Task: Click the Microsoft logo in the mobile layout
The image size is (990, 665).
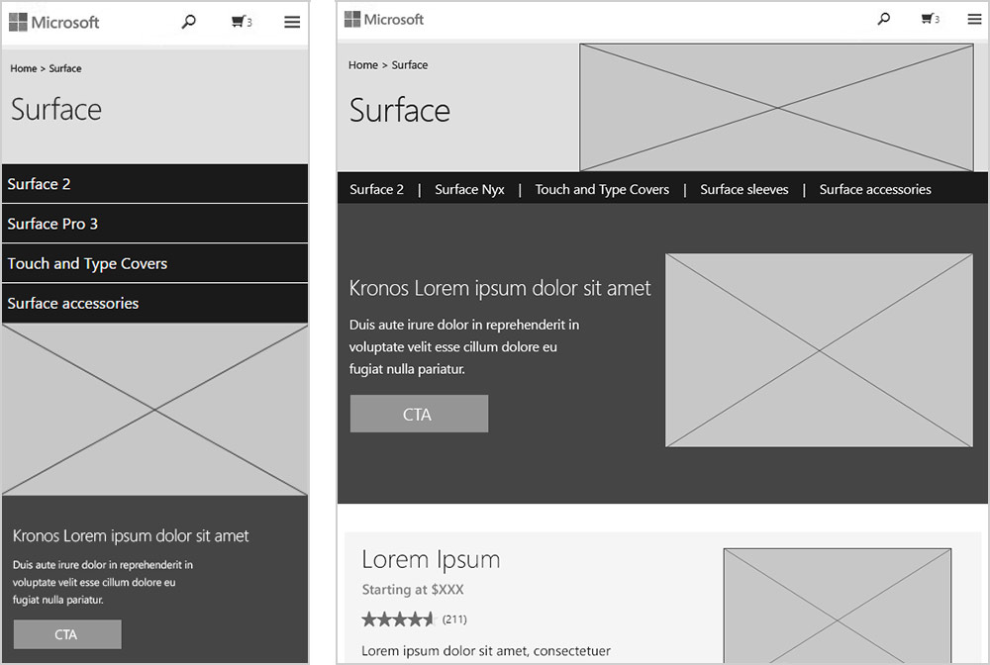Action: [x=54, y=23]
